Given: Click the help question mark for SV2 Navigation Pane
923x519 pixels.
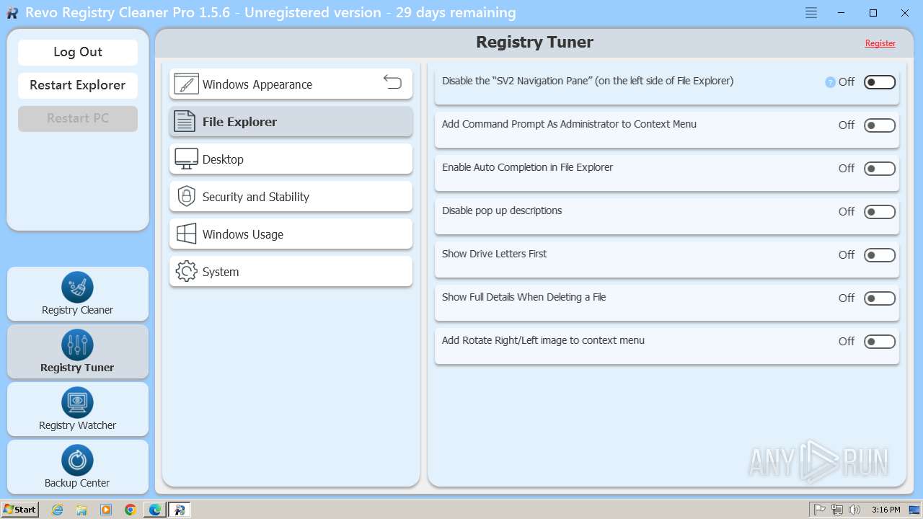Looking at the screenshot, I should (830, 82).
